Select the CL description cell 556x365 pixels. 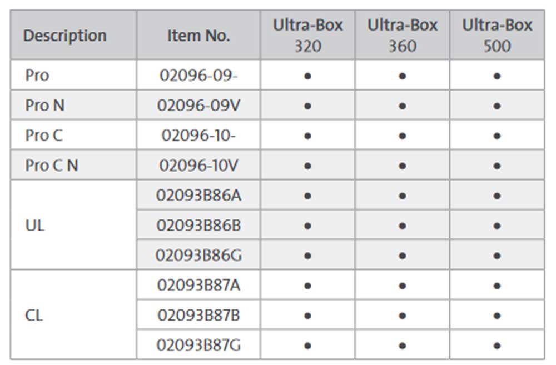tap(34, 316)
